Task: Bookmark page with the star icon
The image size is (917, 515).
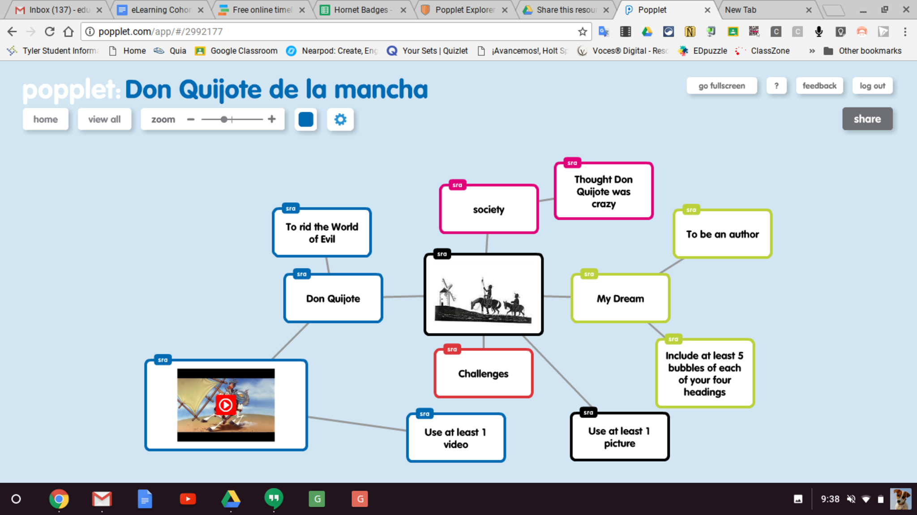Action: pyautogui.click(x=582, y=32)
